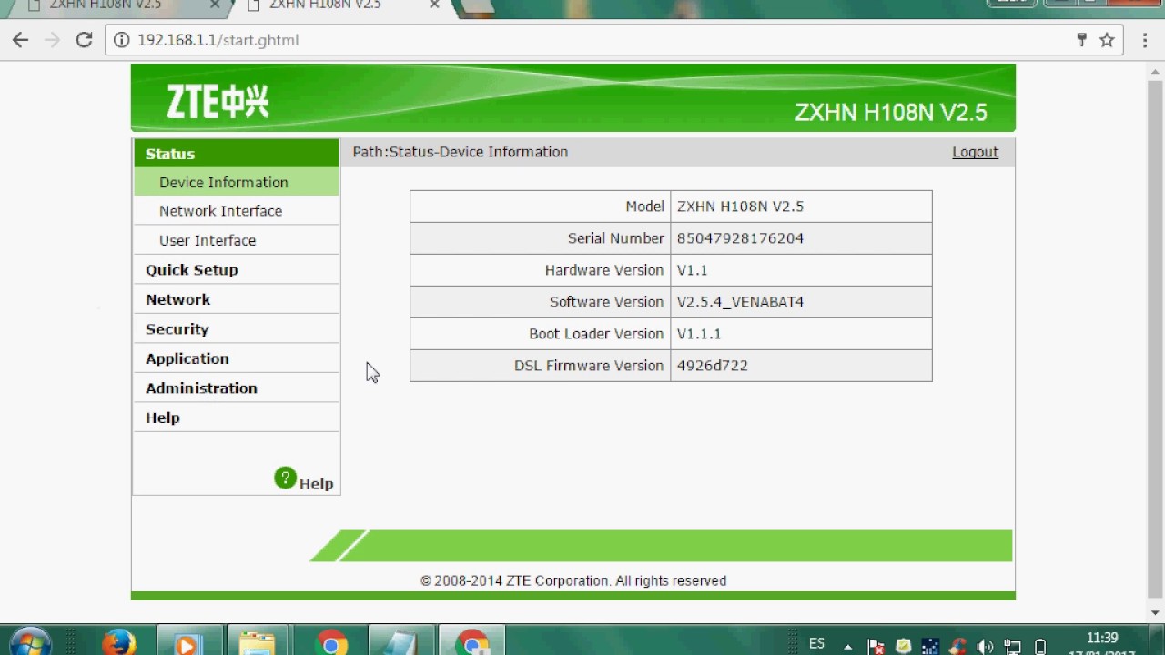The width and height of the screenshot is (1165, 655).
Task: Open file explorer from the taskbar
Action: click(x=257, y=642)
